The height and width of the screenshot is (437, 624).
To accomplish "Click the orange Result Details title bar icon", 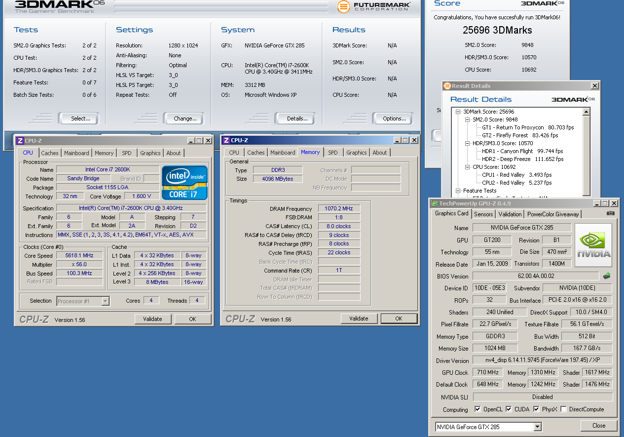I will (x=447, y=86).
